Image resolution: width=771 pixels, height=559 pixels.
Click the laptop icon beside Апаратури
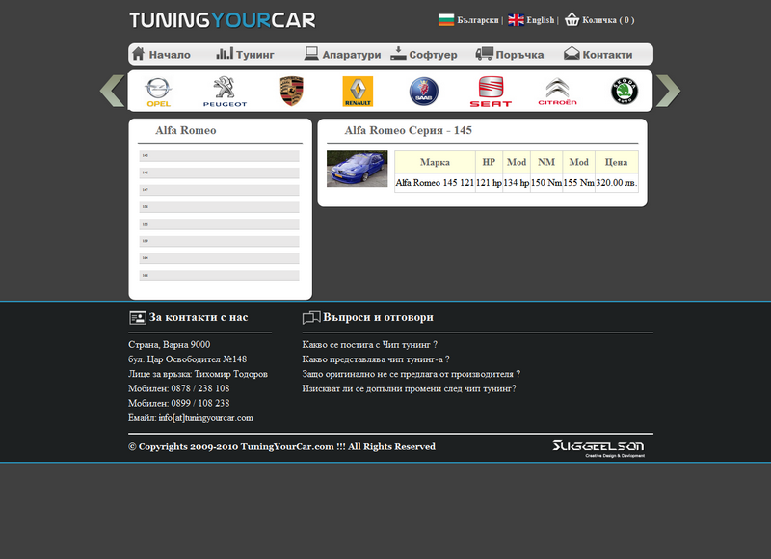point(311,54)
